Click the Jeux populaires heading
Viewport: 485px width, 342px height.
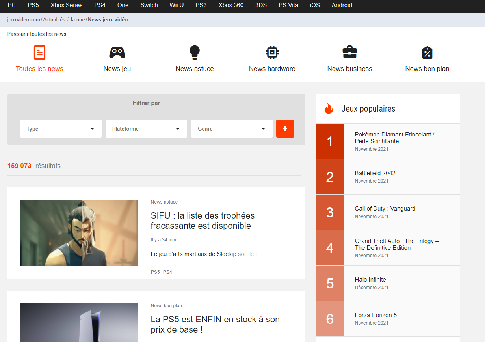tap(368, 109)
